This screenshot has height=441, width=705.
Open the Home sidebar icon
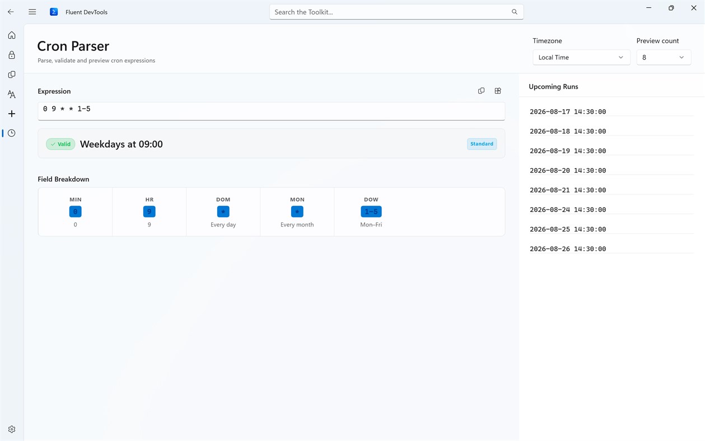click(12, 35)
